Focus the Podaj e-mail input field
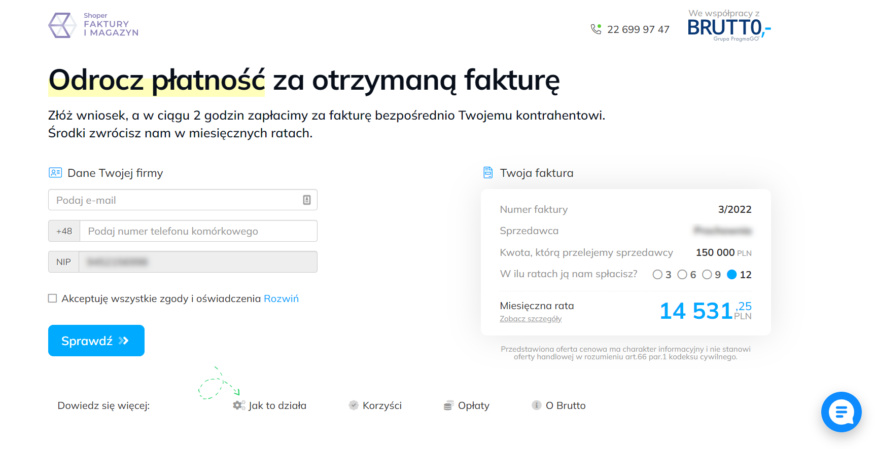The image size is (875, 449). click(178, 200)
